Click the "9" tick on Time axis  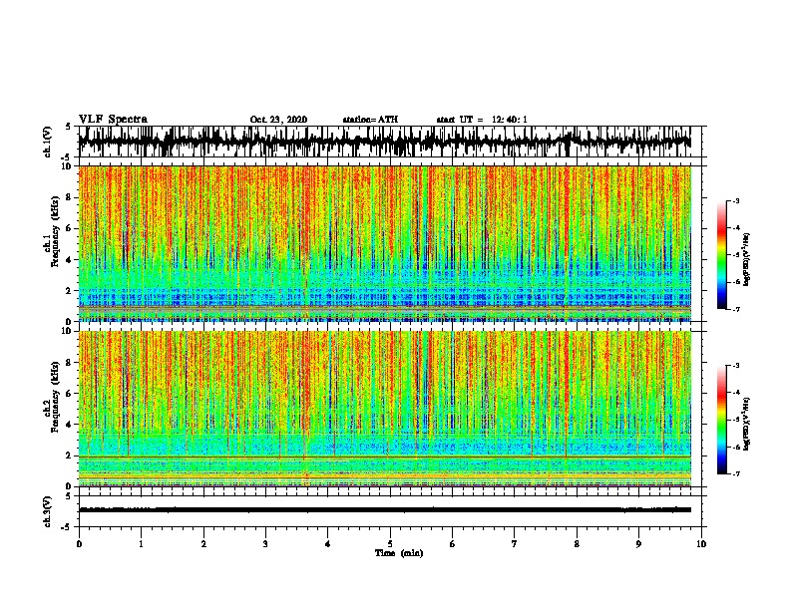[638, 544]
